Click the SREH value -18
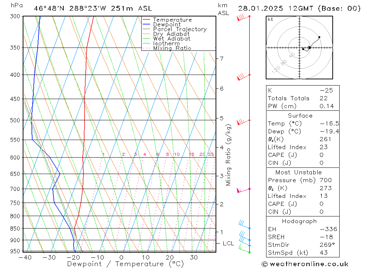 tap(326, 237)
